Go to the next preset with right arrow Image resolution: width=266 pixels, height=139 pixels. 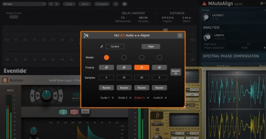tap(57, 4)
